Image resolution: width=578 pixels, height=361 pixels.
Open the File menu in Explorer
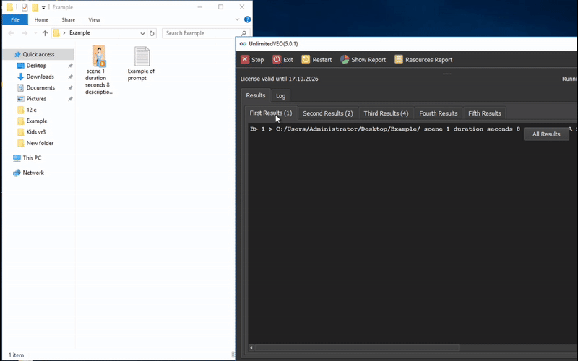[x=14, y=20]
